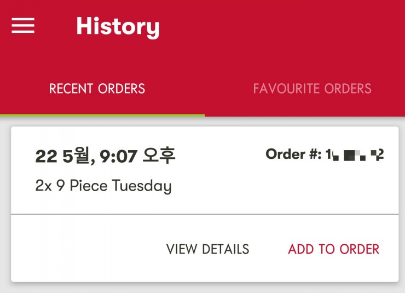Tap the three-line menu icon beside History
This screenshot has height=293, width=405.
pyautogui.click(x=23, y=26)
